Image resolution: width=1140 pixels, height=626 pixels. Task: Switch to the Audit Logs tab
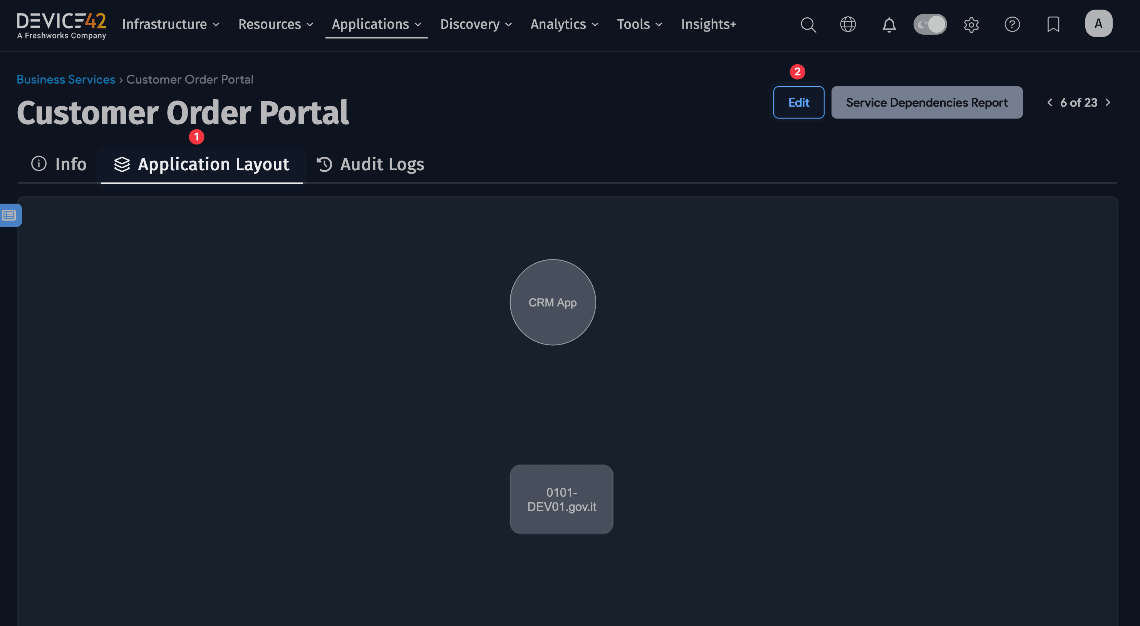coord(370,164)
